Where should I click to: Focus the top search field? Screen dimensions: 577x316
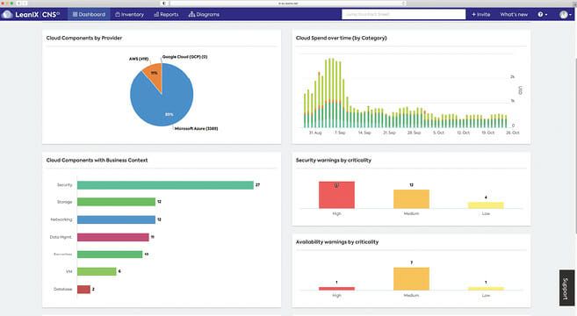pos(404,14)
